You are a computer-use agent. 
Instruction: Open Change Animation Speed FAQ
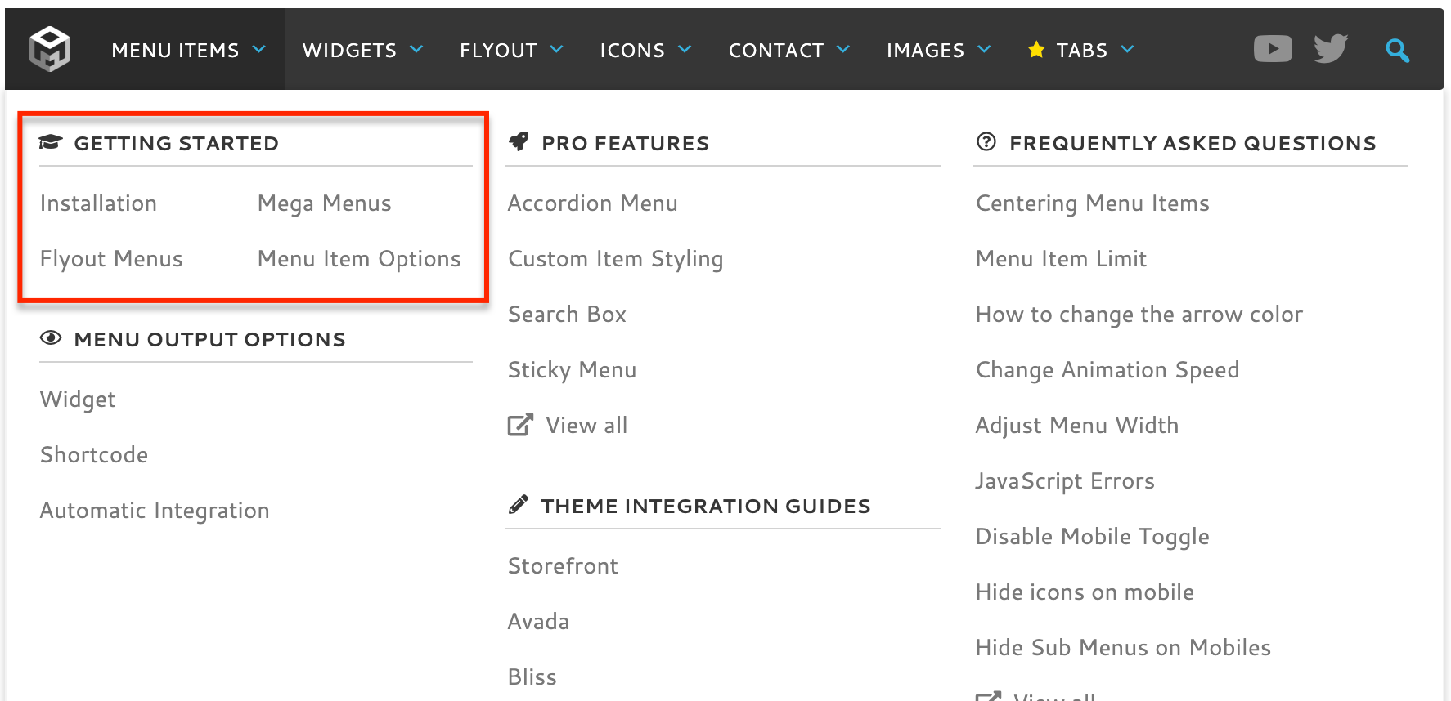click(x=1107, y=370)
